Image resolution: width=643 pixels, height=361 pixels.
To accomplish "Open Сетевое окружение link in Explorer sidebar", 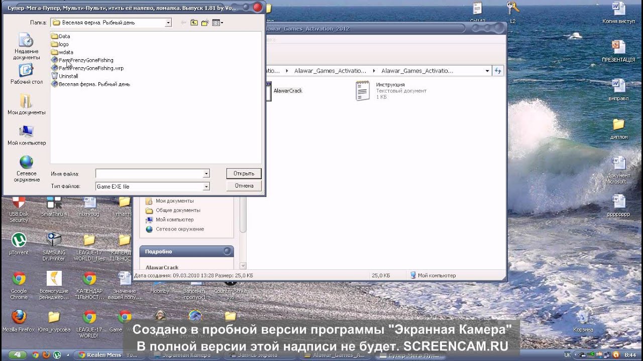I will 175,229.
